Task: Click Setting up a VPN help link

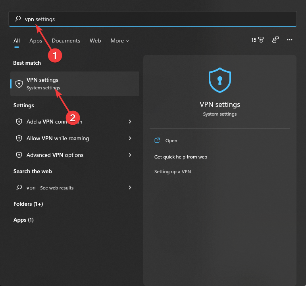Action: point(173,172)
